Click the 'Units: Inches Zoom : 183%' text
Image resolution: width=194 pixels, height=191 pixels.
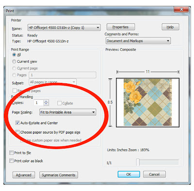click(x=128, y=150)
